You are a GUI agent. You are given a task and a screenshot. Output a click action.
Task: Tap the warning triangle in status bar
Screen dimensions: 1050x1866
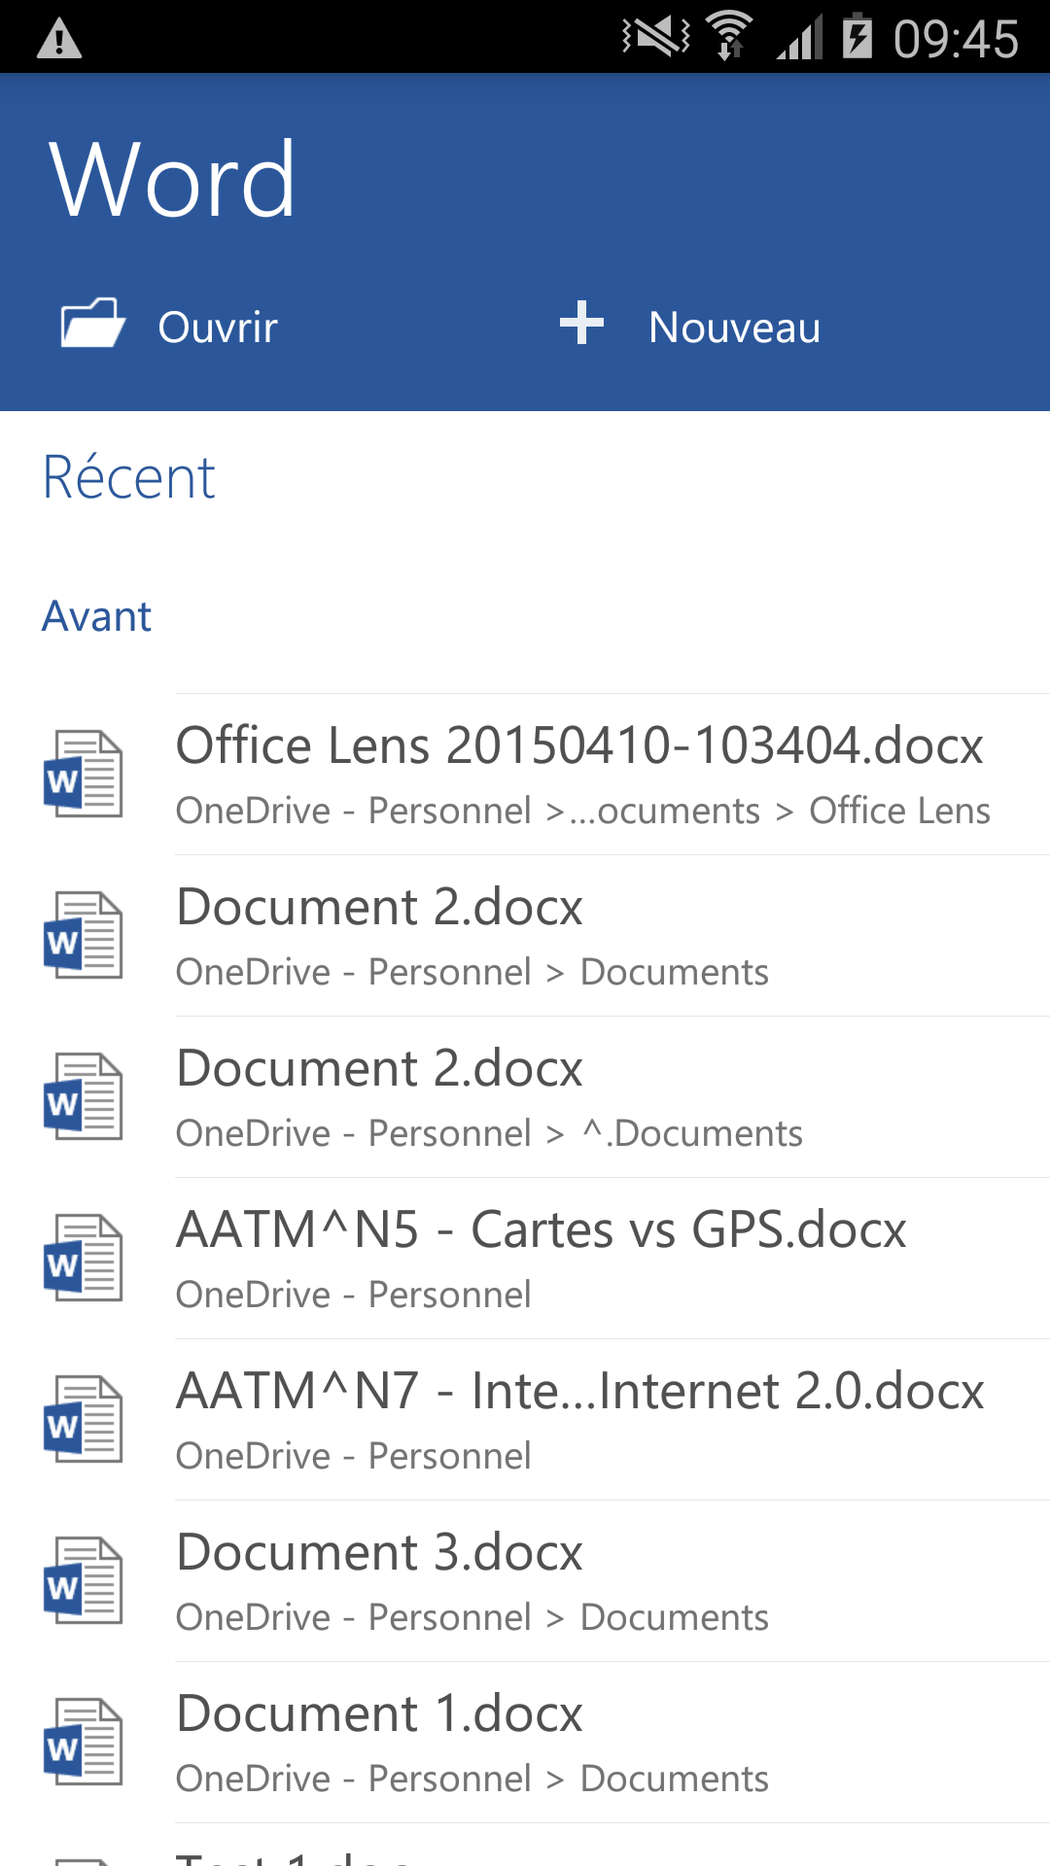59,40
